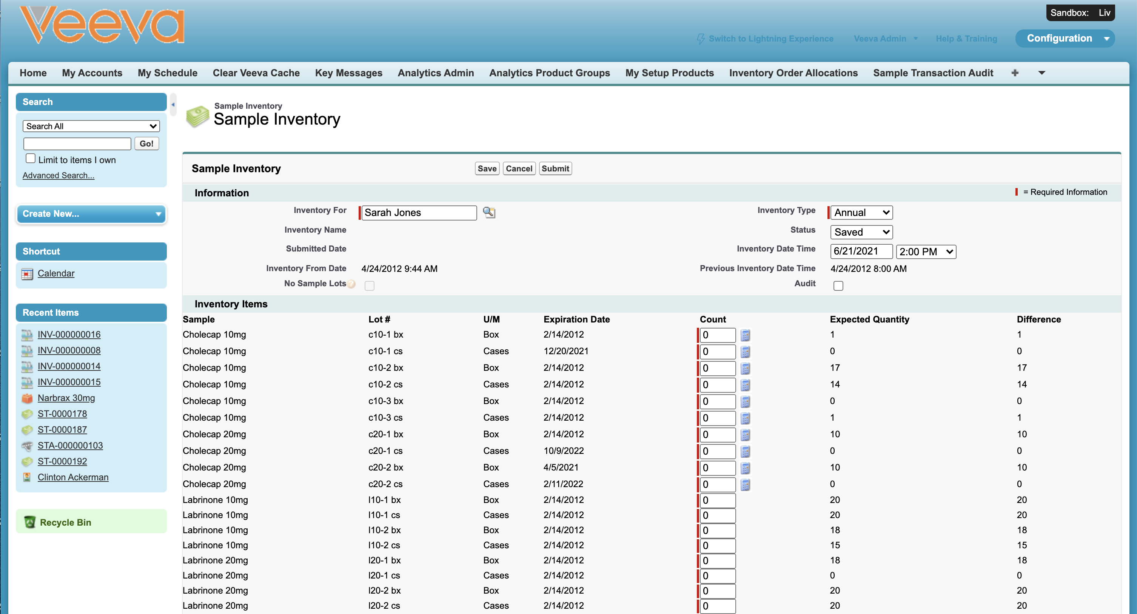Click the plus icon in tab bar

(1015, 73)
